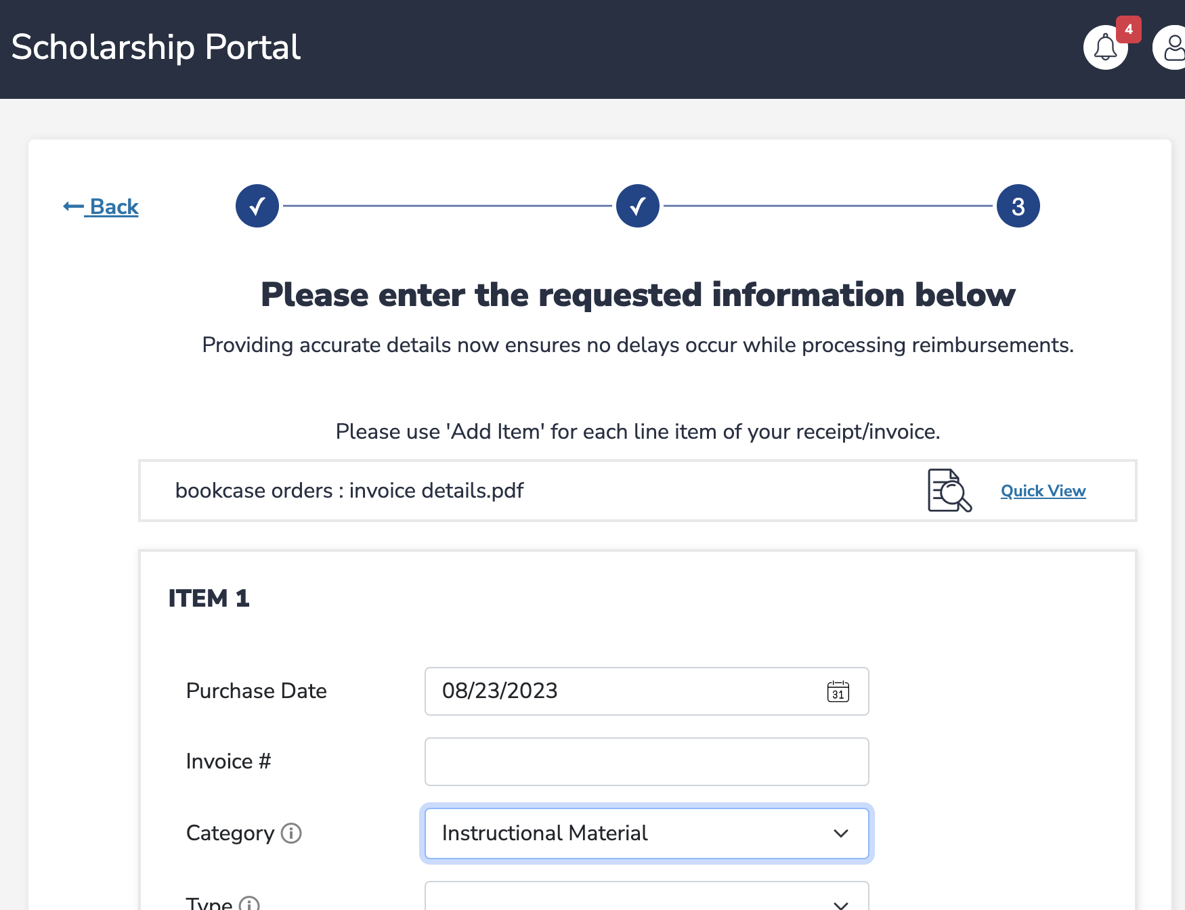
Task: Click the Scholarship Portal title
Action: [x=156, y=47]
